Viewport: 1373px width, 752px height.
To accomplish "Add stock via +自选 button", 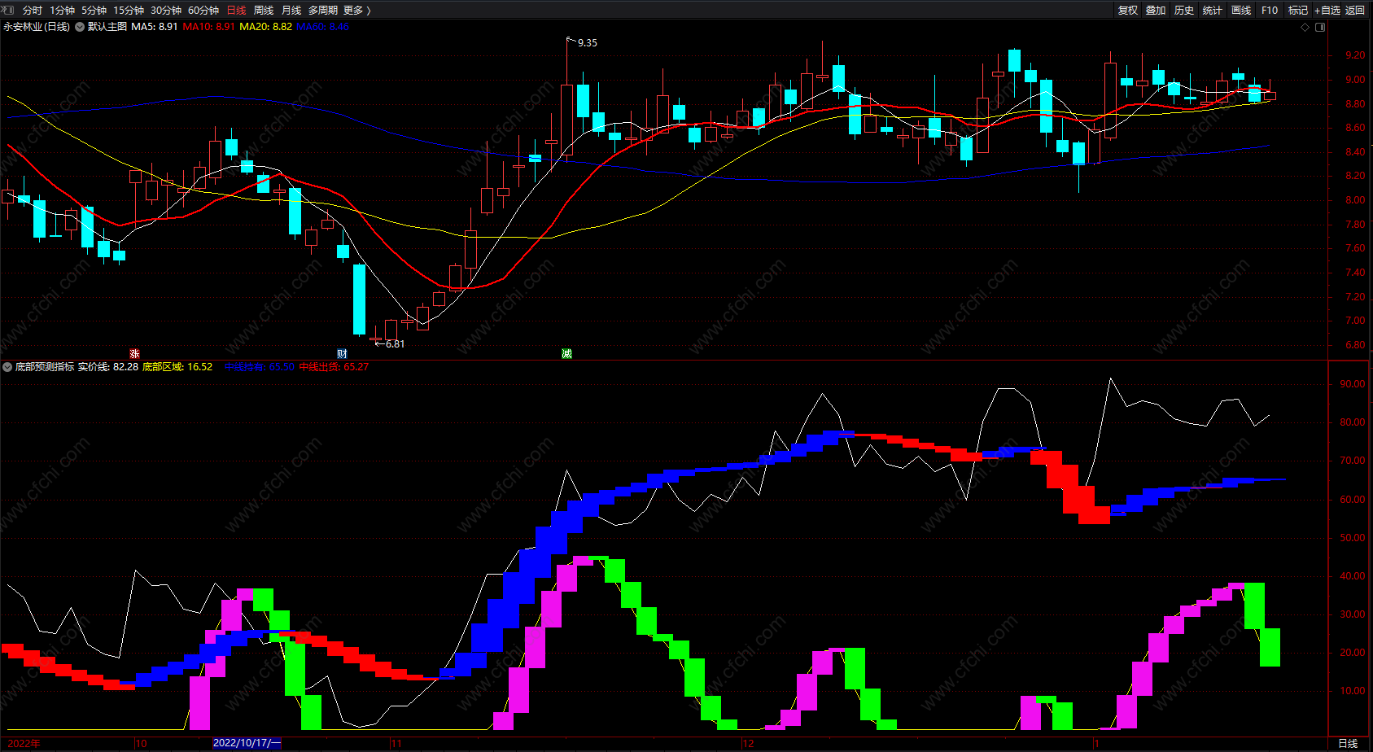I will click(1327, 10).
